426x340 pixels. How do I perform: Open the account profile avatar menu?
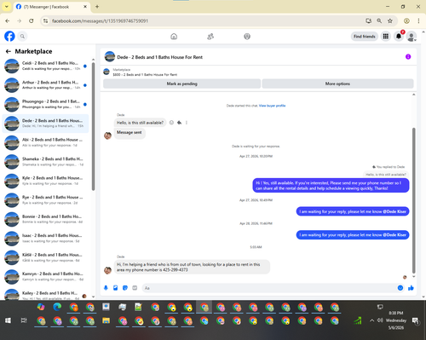click(412, 37)
